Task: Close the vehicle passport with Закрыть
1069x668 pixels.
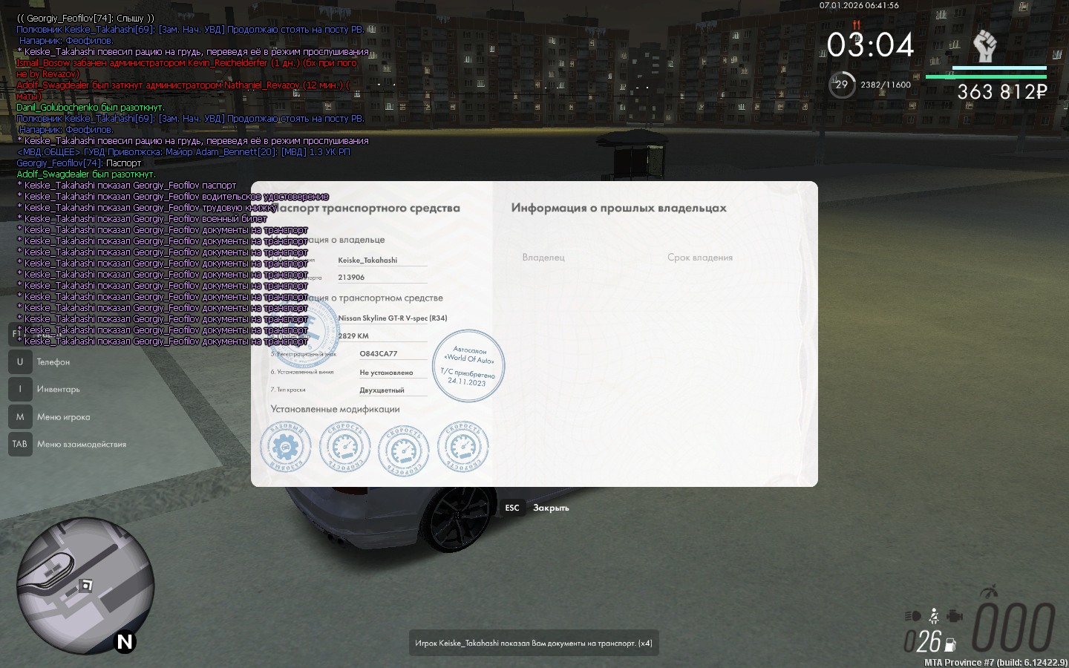Action: pos(551,508)
